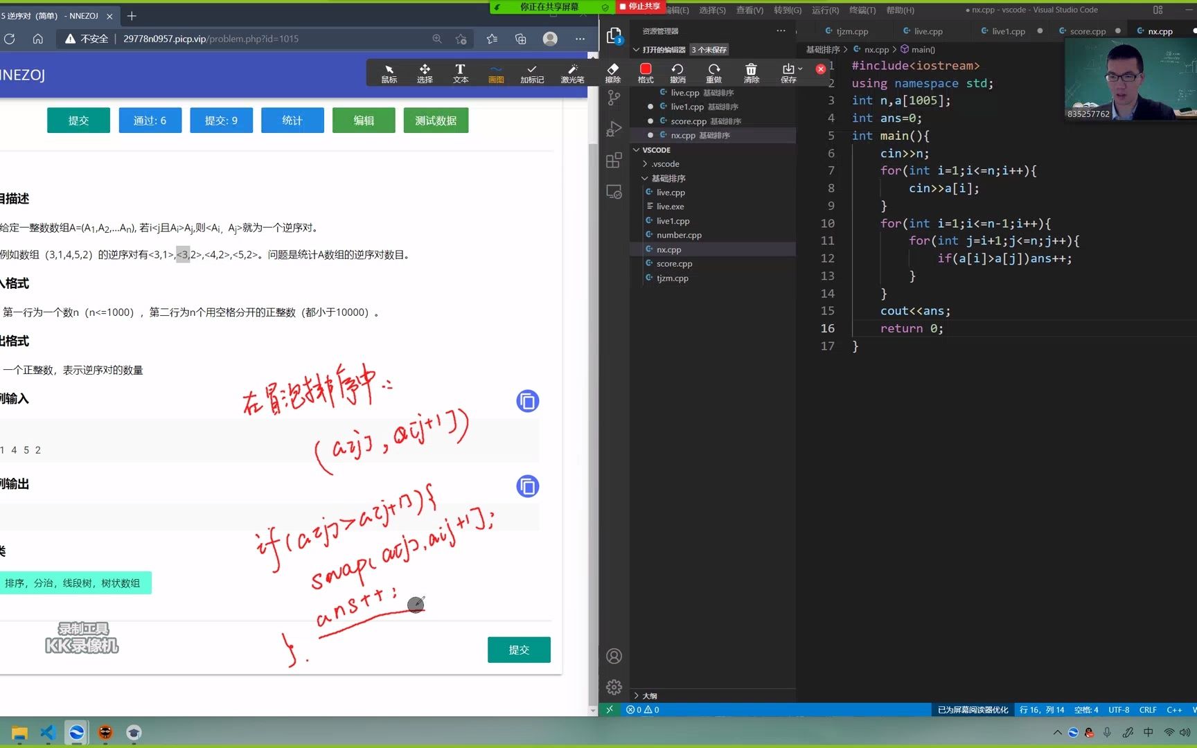The width and height of the screenshot is (1197, 748).
Task: Open VS Code Source Control view
Action: pos(614,98)
